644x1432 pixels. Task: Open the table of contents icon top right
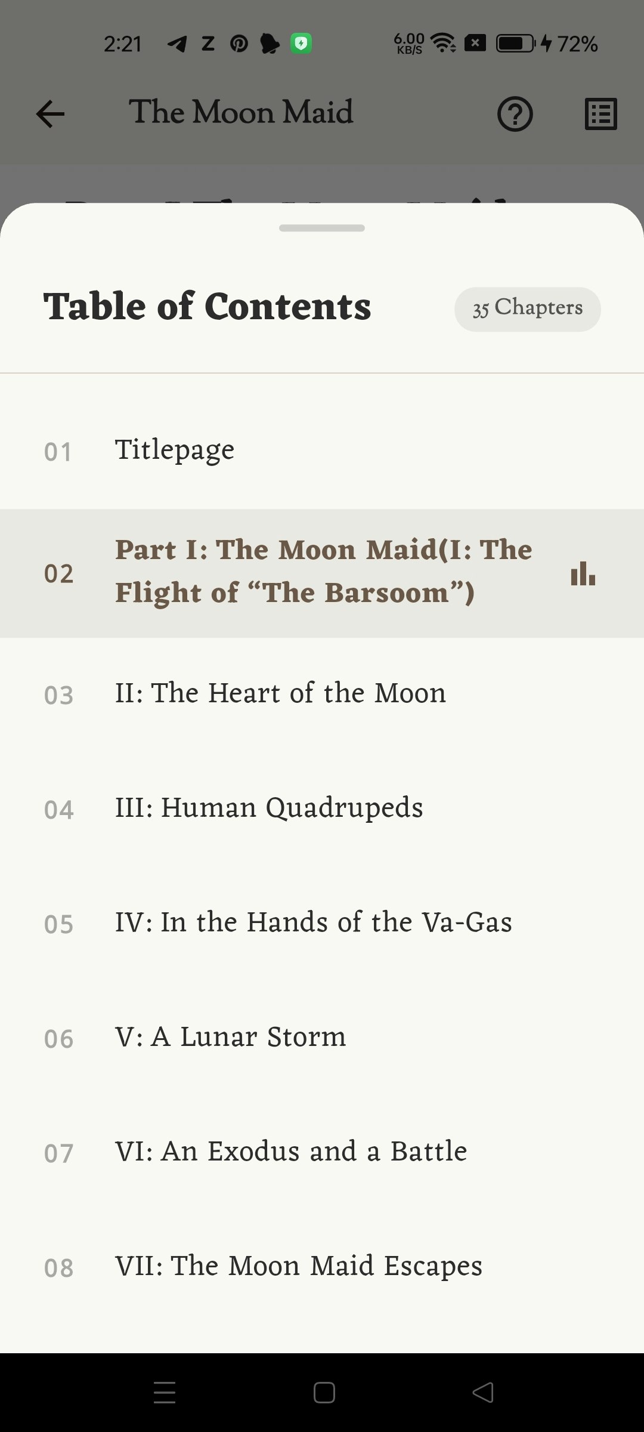(x=600, y=113)
